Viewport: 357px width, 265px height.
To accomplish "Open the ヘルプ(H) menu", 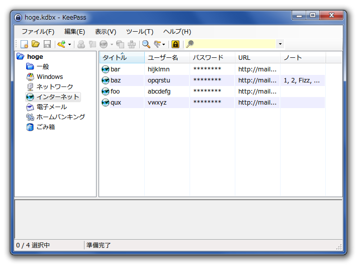I will [x=177, y=31].
